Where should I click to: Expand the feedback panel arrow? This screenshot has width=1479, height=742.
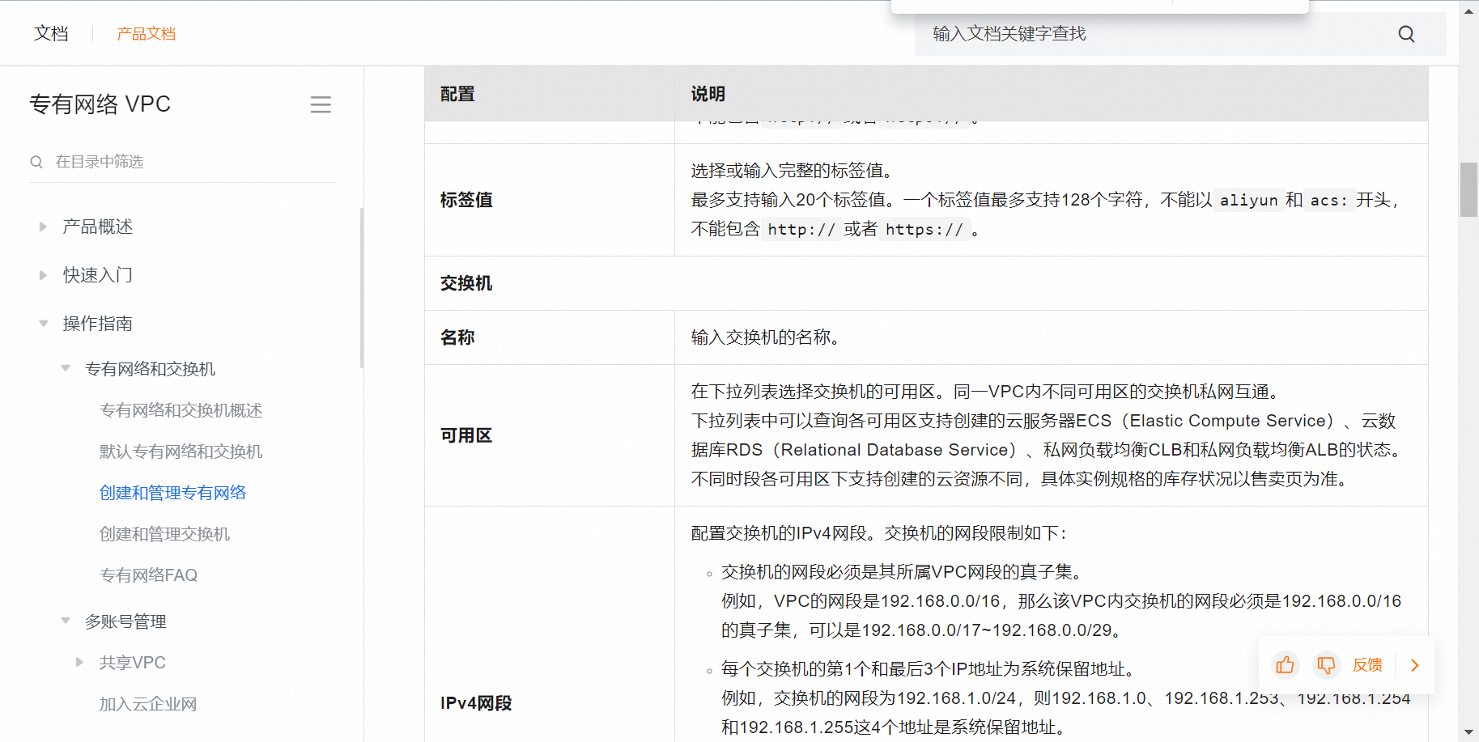(1415, 665)
